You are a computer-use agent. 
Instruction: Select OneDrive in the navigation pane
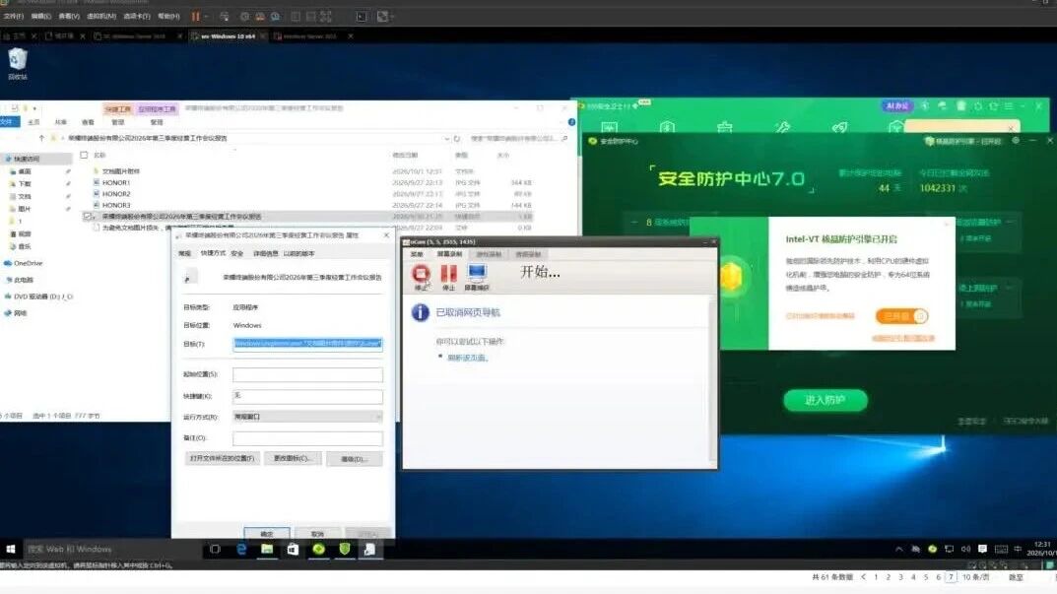(28, 263)
